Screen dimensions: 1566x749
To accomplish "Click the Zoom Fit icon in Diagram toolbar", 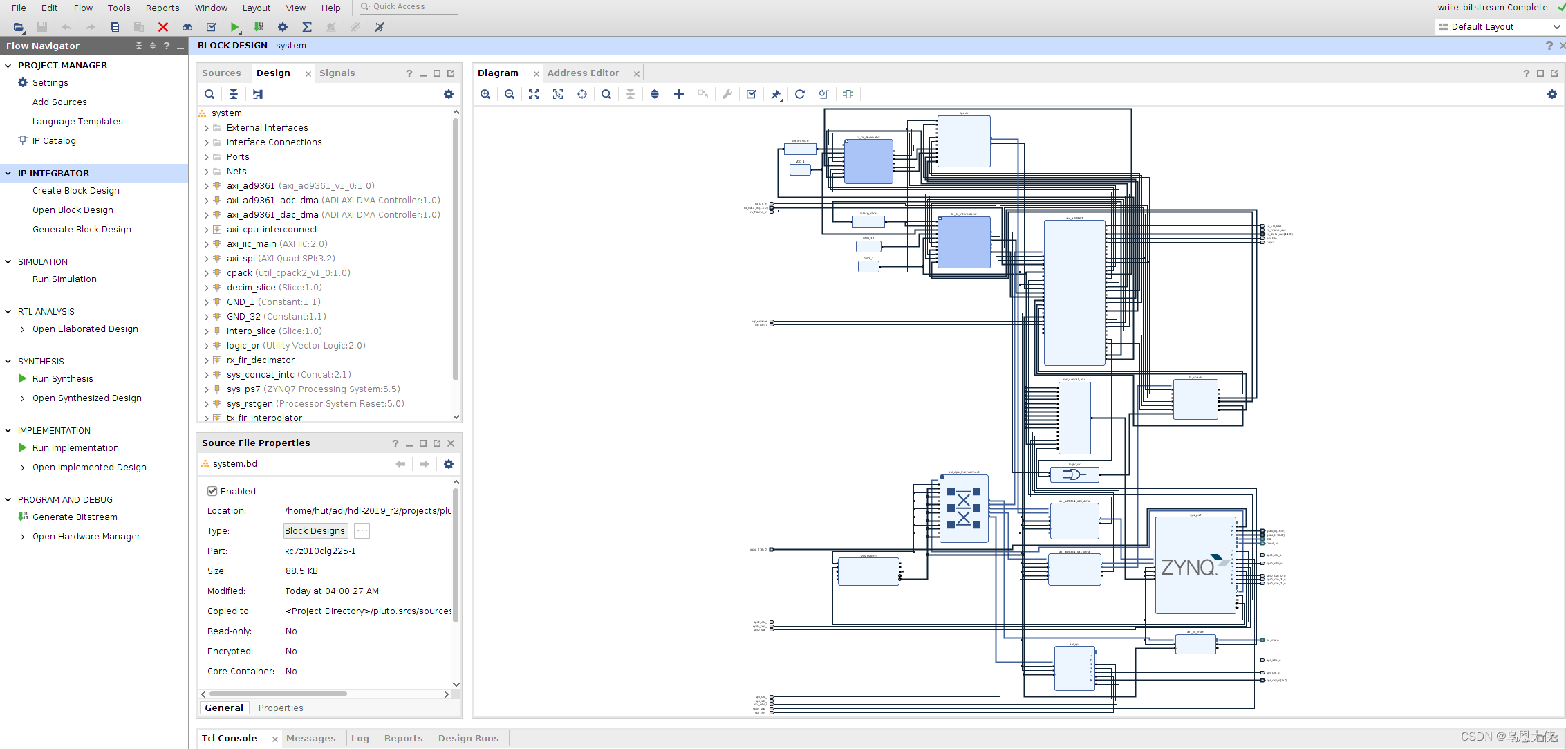I will (534, 94).
